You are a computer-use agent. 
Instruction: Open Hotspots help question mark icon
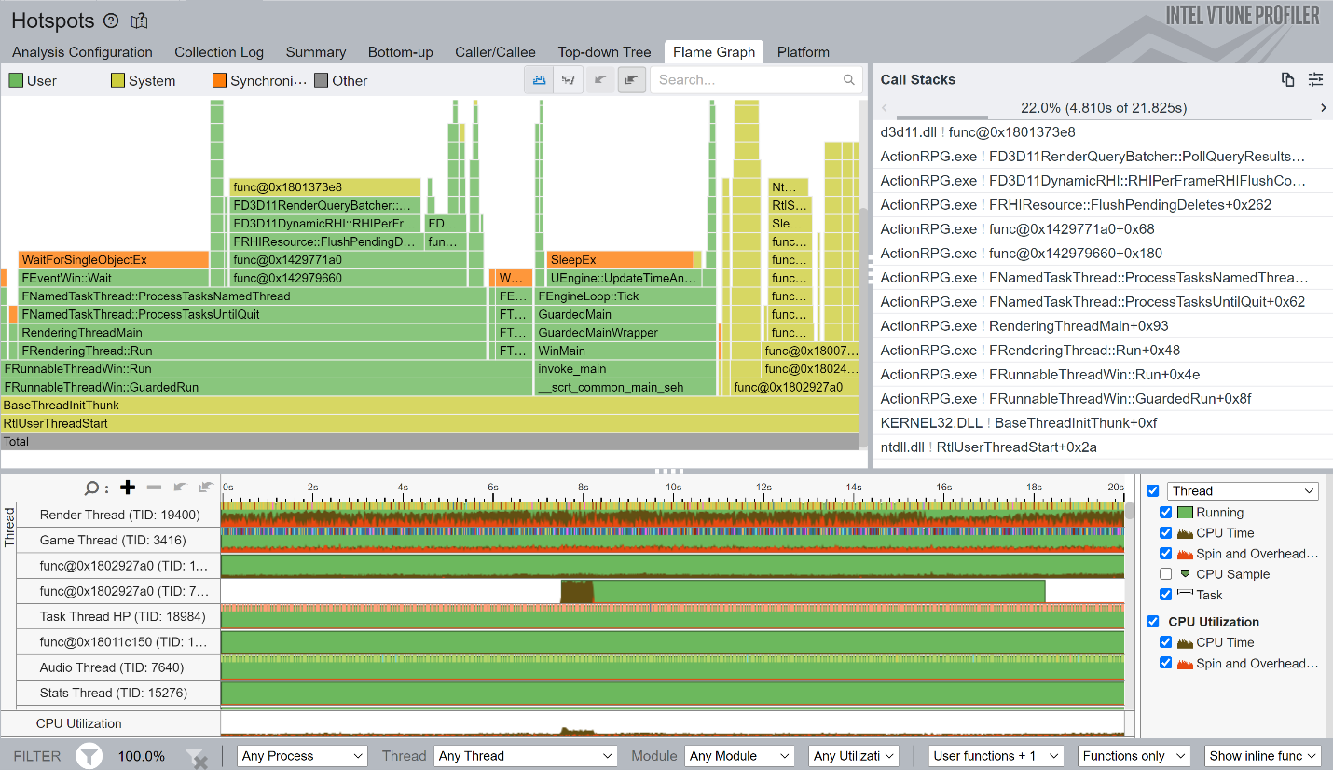tap(111, 21)
